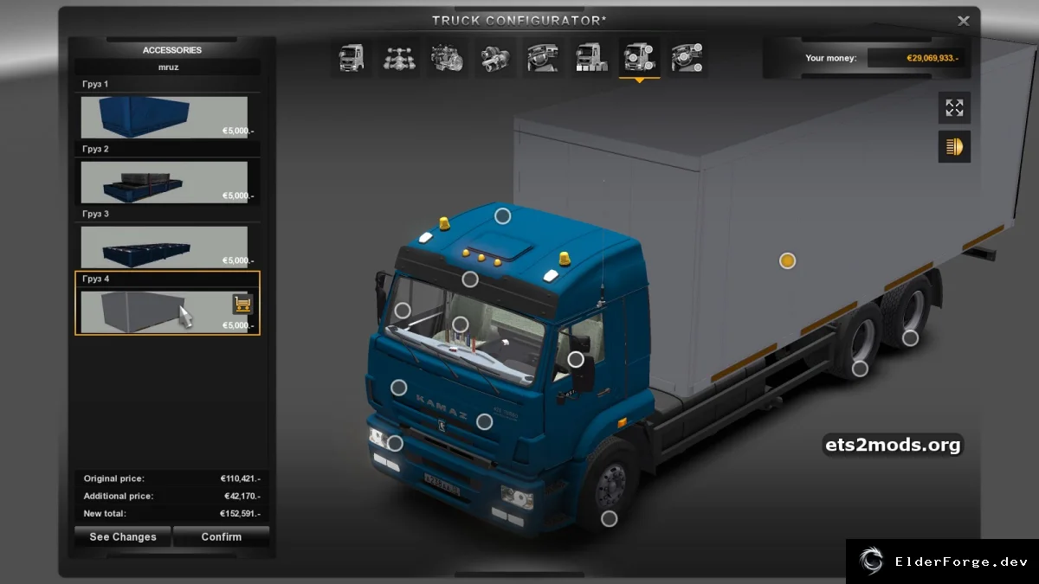1039x584 pixels.
Task: Click the additional price €42,170.-
Action: (x=242, y=496)
